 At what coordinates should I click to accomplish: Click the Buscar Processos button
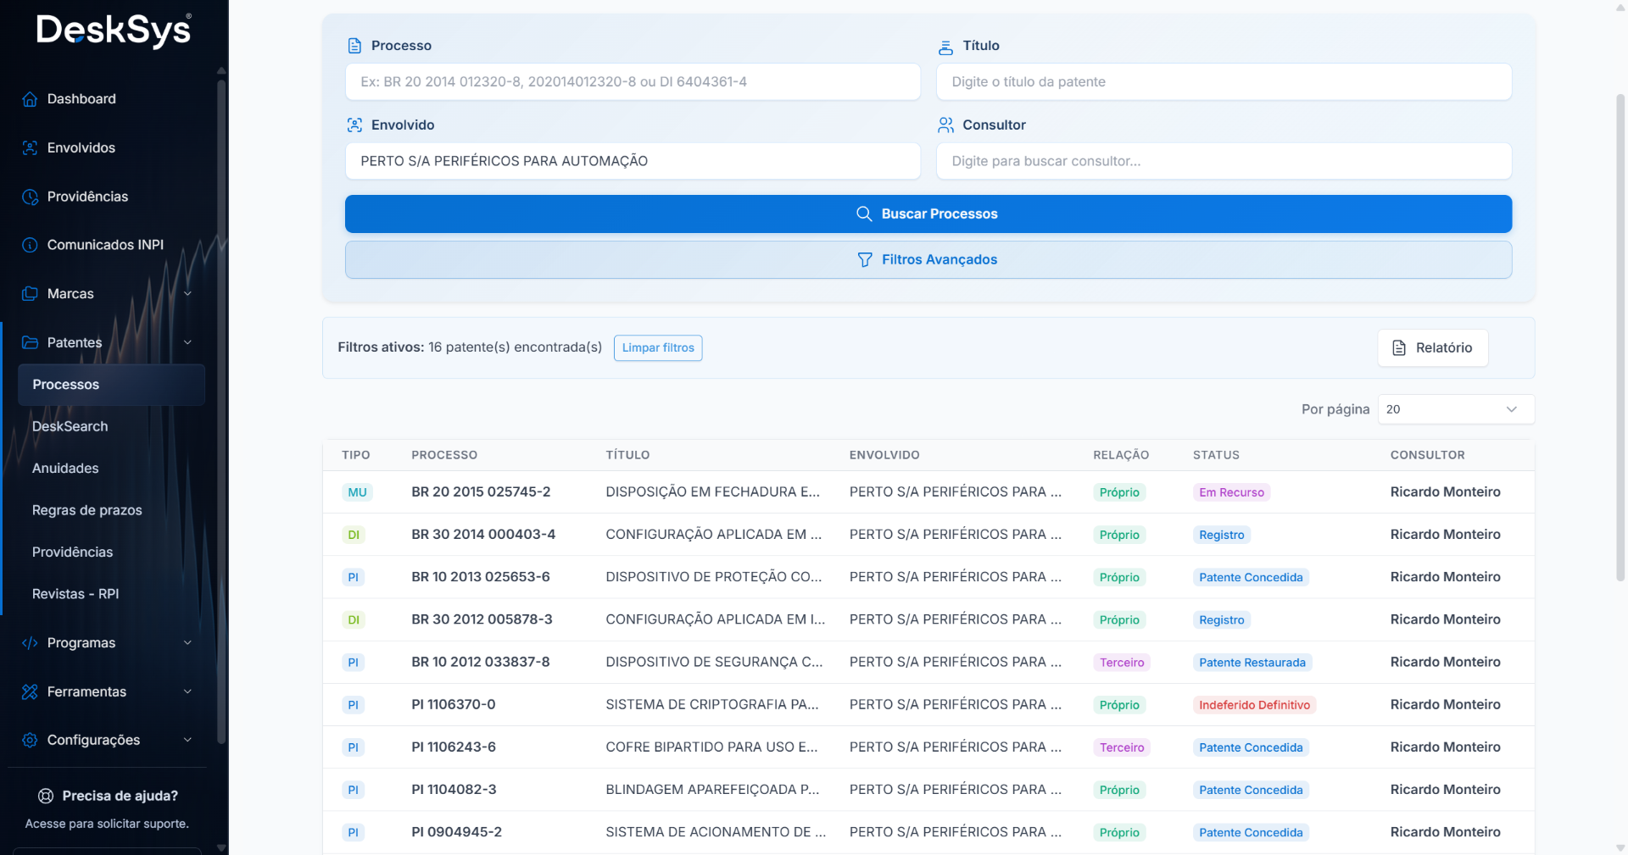point(928,214)
